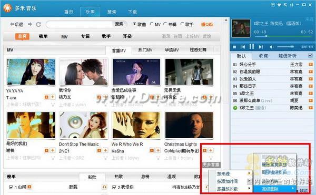
Task: Switch to the 搜索 top tab
Action: tap(112, 12)
